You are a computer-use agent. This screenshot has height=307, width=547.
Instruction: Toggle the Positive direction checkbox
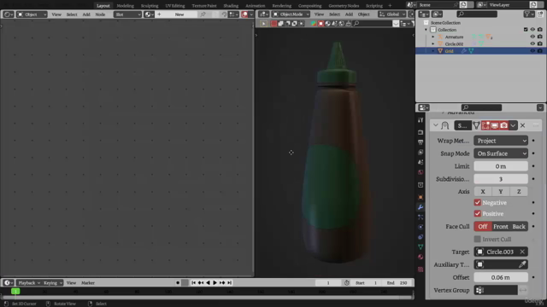point(477,214)
